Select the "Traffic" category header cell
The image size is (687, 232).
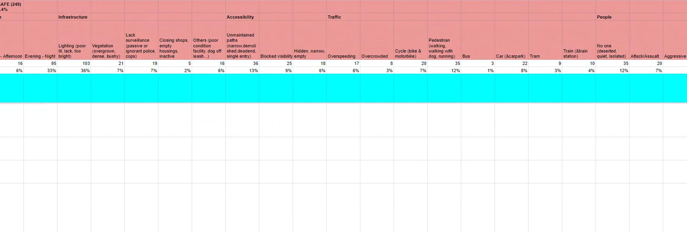click(x=343, y=17)
